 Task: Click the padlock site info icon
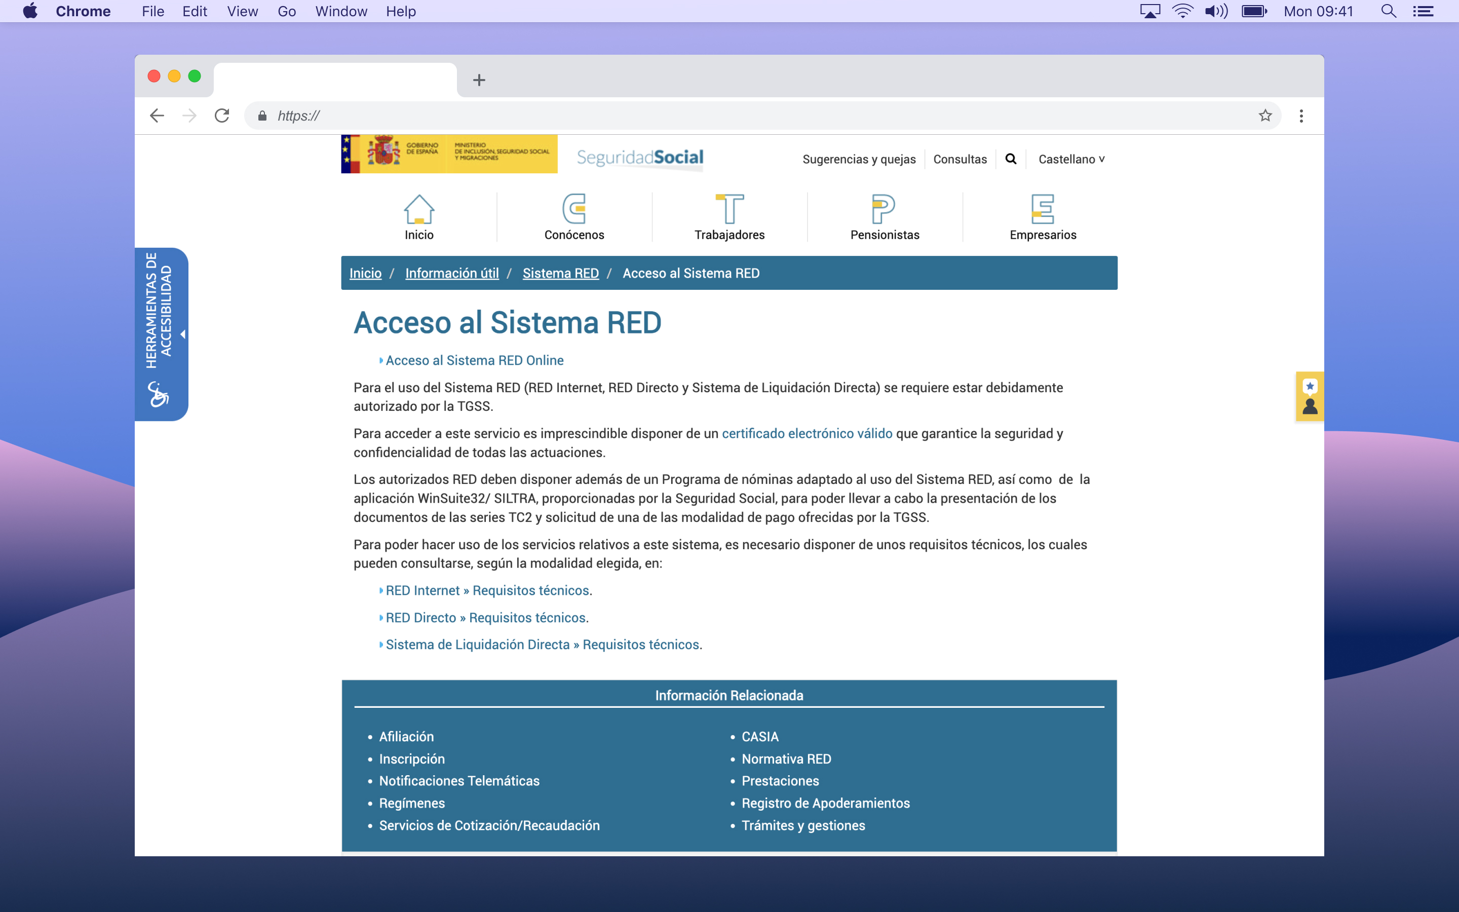[262, 116]
